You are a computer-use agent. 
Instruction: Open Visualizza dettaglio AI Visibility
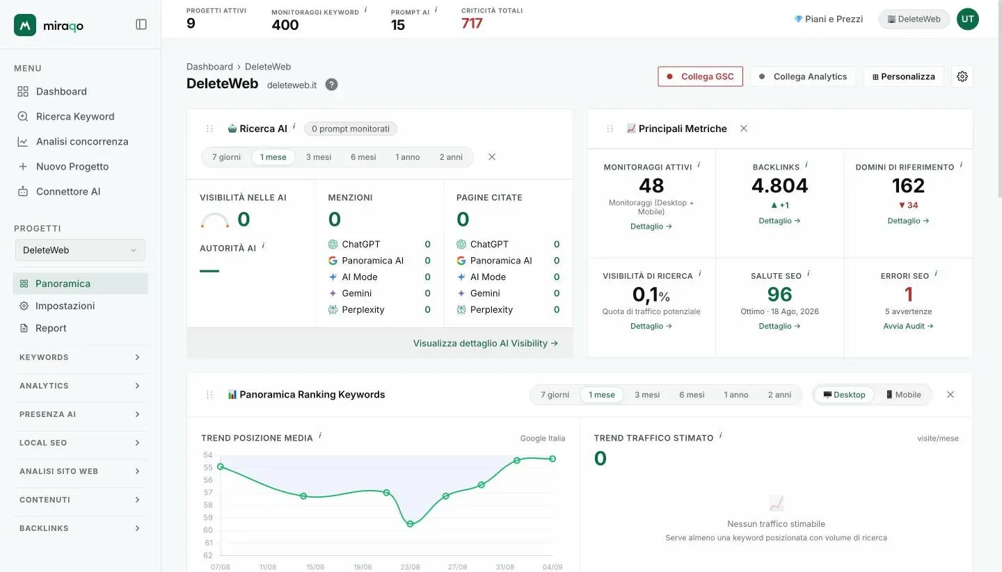click(486, 343)
